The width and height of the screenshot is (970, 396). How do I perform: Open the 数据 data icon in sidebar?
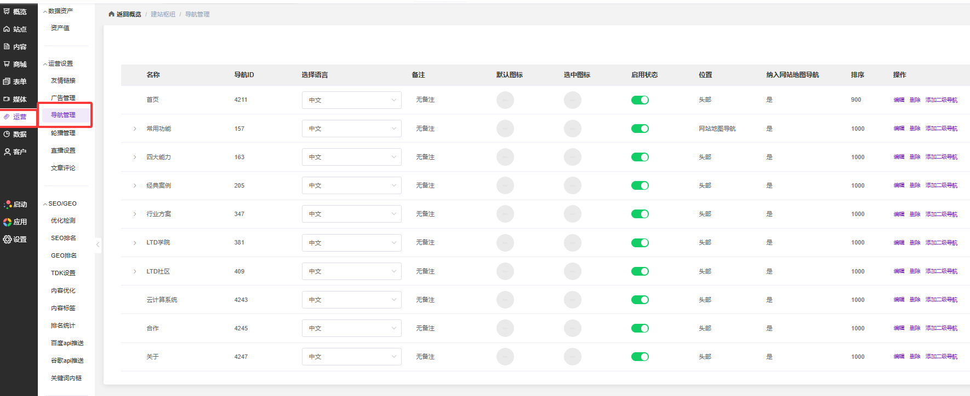click(7, 134)
